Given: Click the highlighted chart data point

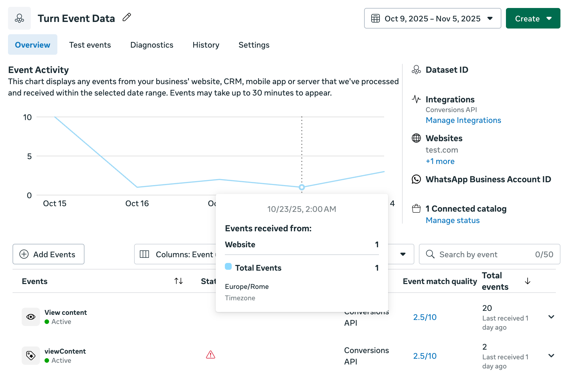Looking at the screenshot, I should [302, 187].
